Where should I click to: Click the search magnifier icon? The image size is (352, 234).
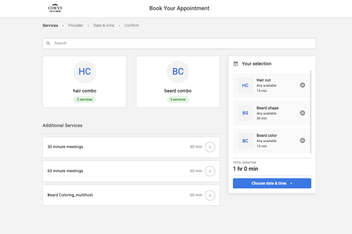[x=48, y=43]
